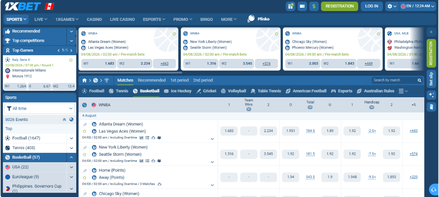Click the LOG IN button

pyautogui.click(x=372, y=6)
